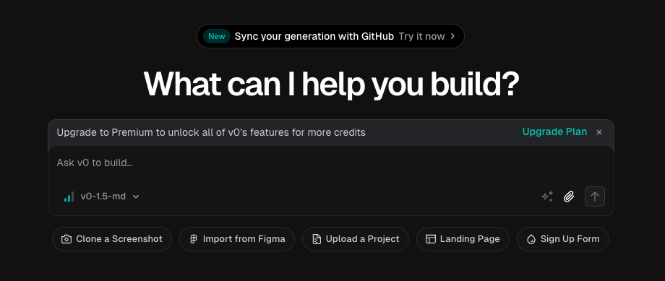Click the layout icon on Landing Page
This screenshot has height=281, width=665.
[431, 239]
